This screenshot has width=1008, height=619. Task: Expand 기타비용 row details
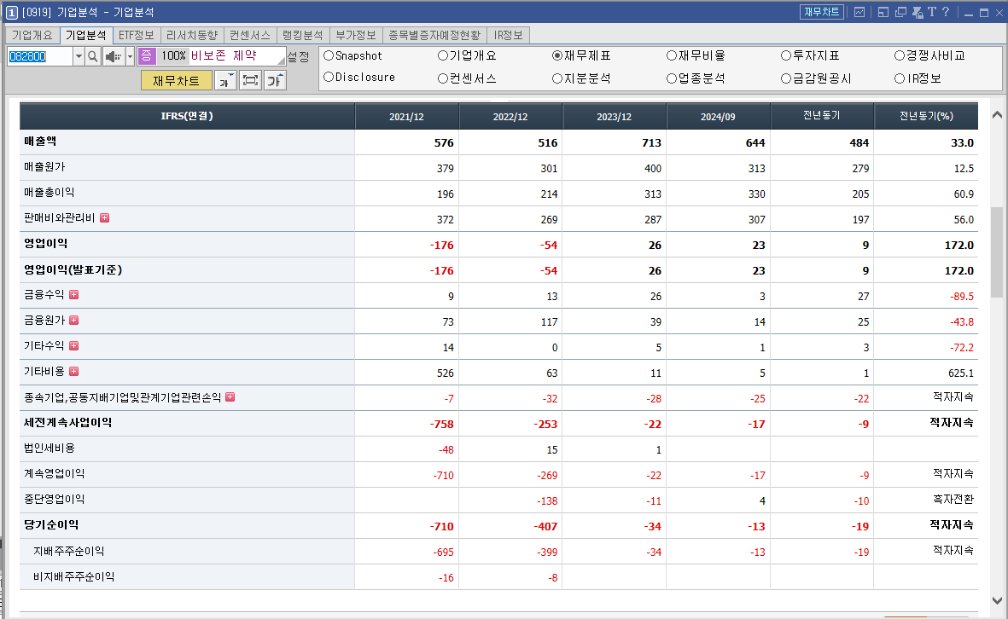(74, 372)
